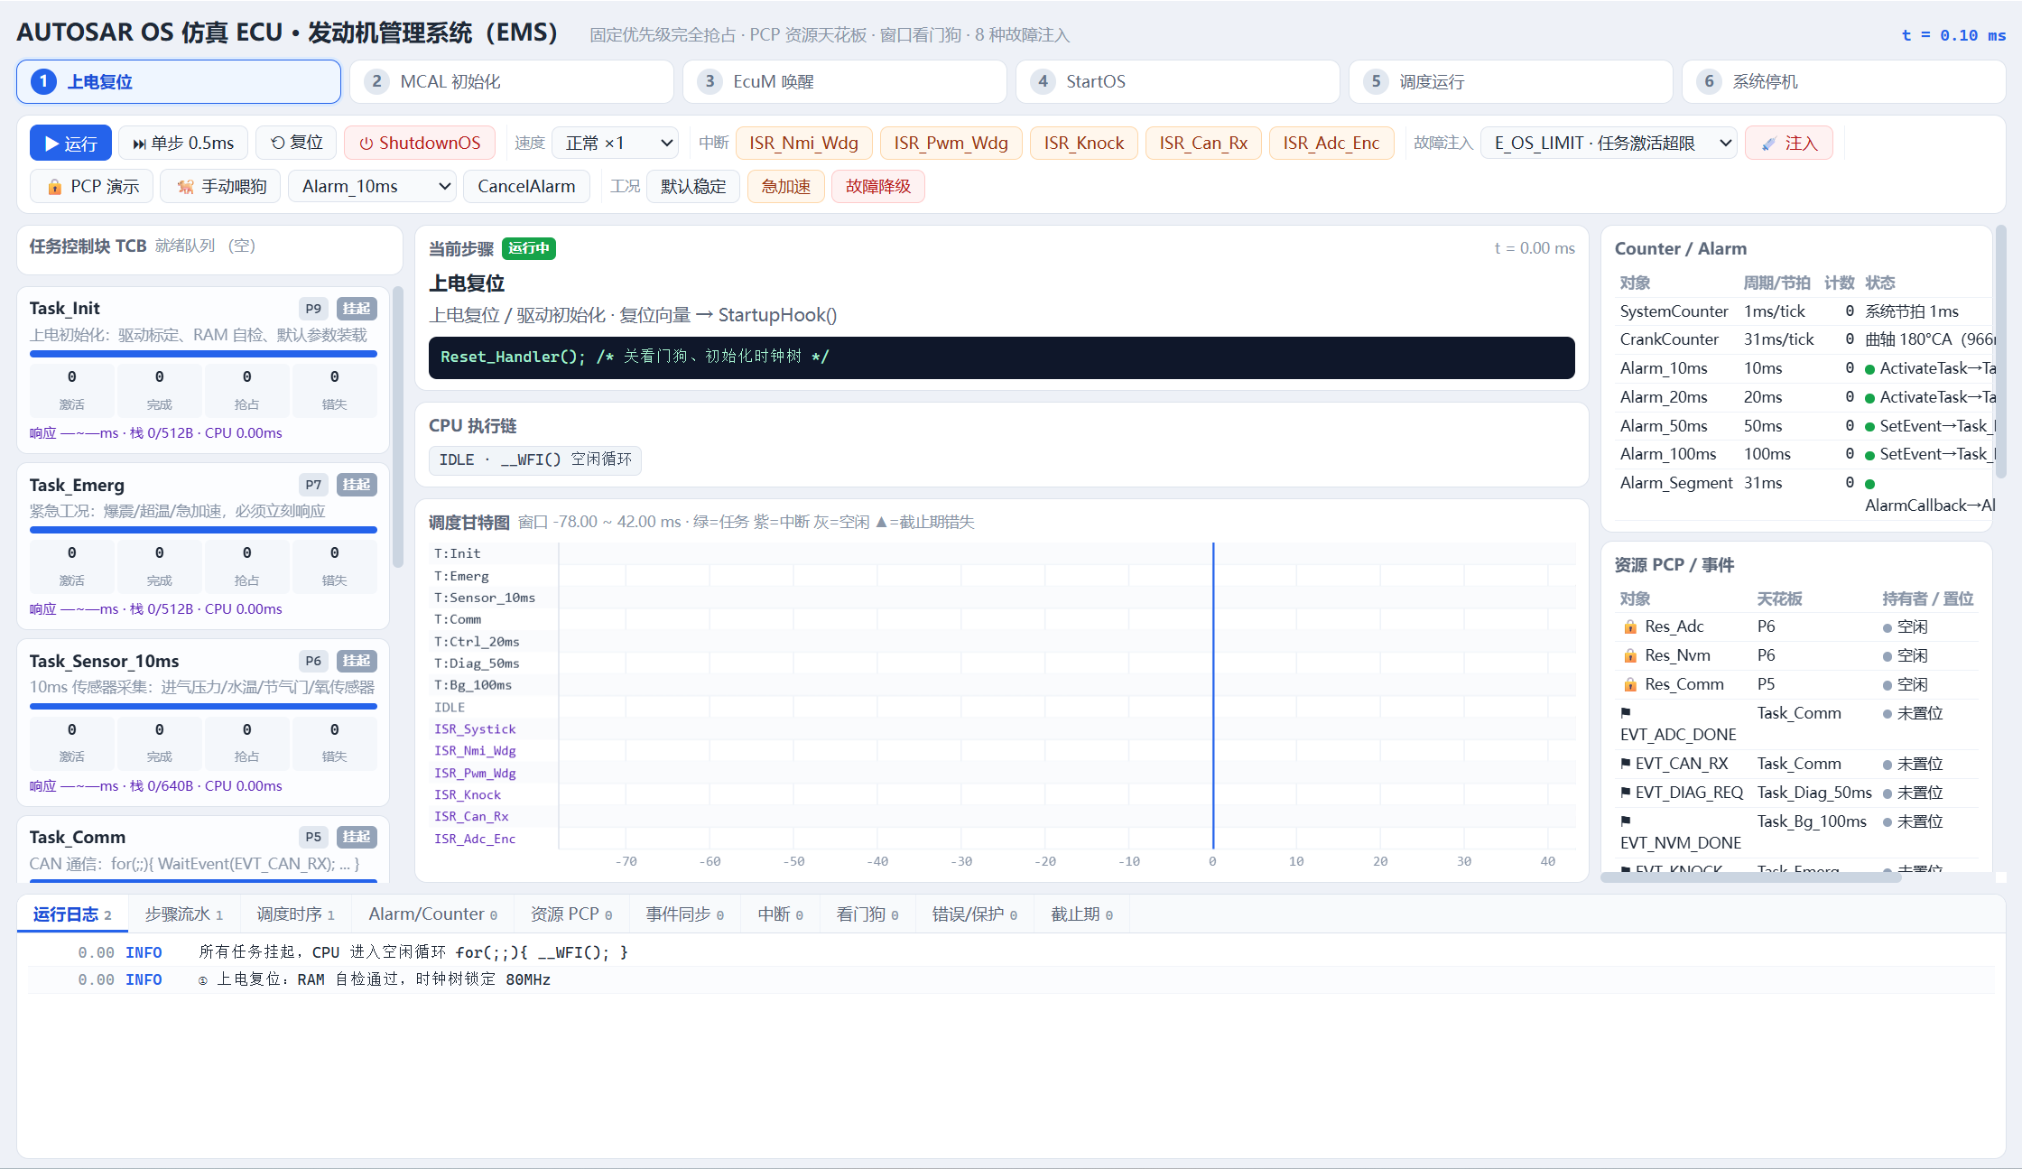Select the 默认稳定 operating mode
2022x1169 pixels.
[x=693, y=186]
